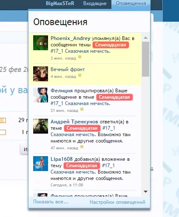The width and height of the screenshot is (179, 217).
Task: Open Lipa1608's profile link
Action: click(x=62, y=159)
